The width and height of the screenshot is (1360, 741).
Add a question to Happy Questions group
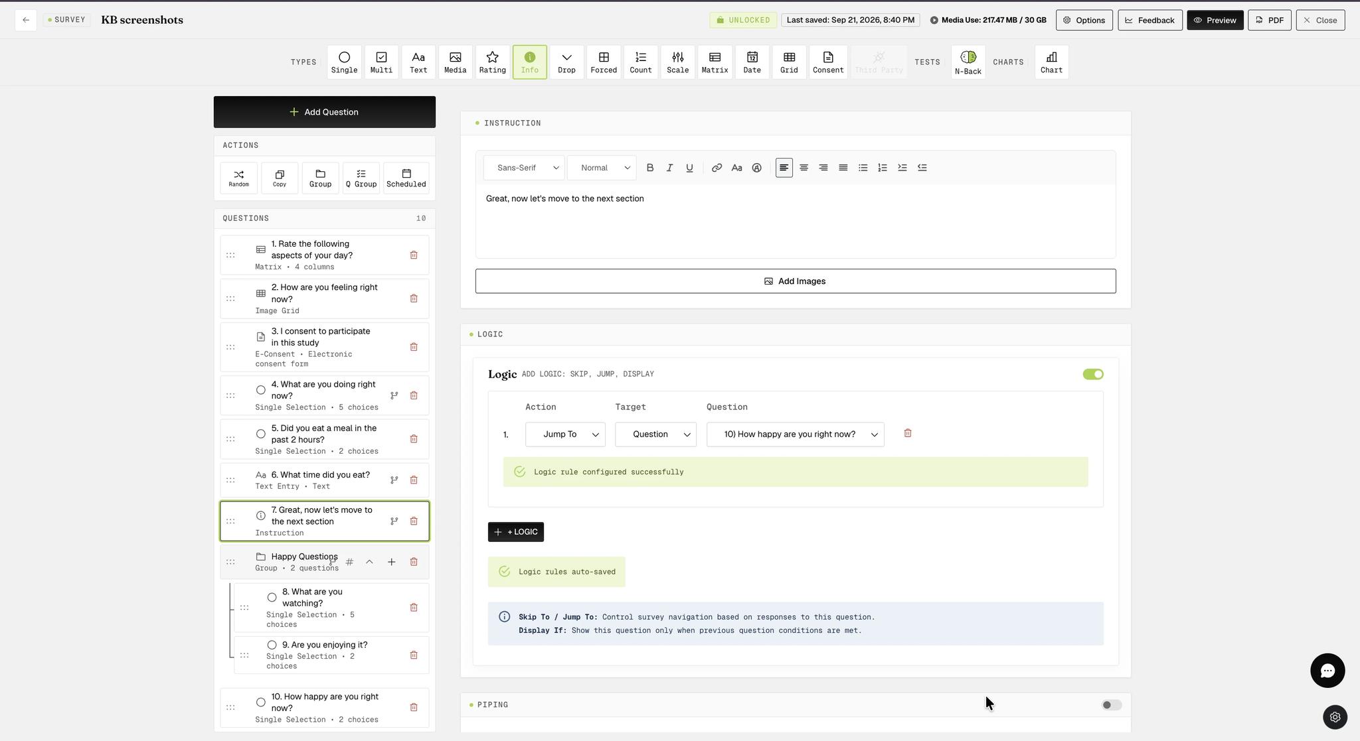click(392, 562)
